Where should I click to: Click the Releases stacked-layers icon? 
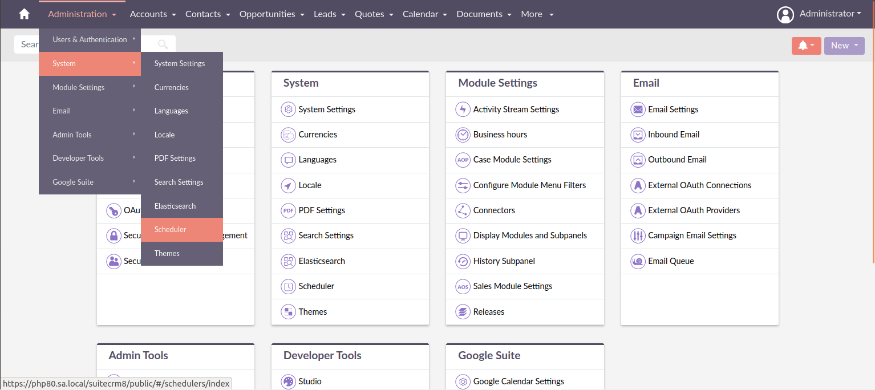tap(463, 311)
